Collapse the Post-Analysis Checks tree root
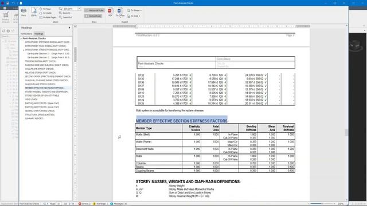 pos(21,38)
